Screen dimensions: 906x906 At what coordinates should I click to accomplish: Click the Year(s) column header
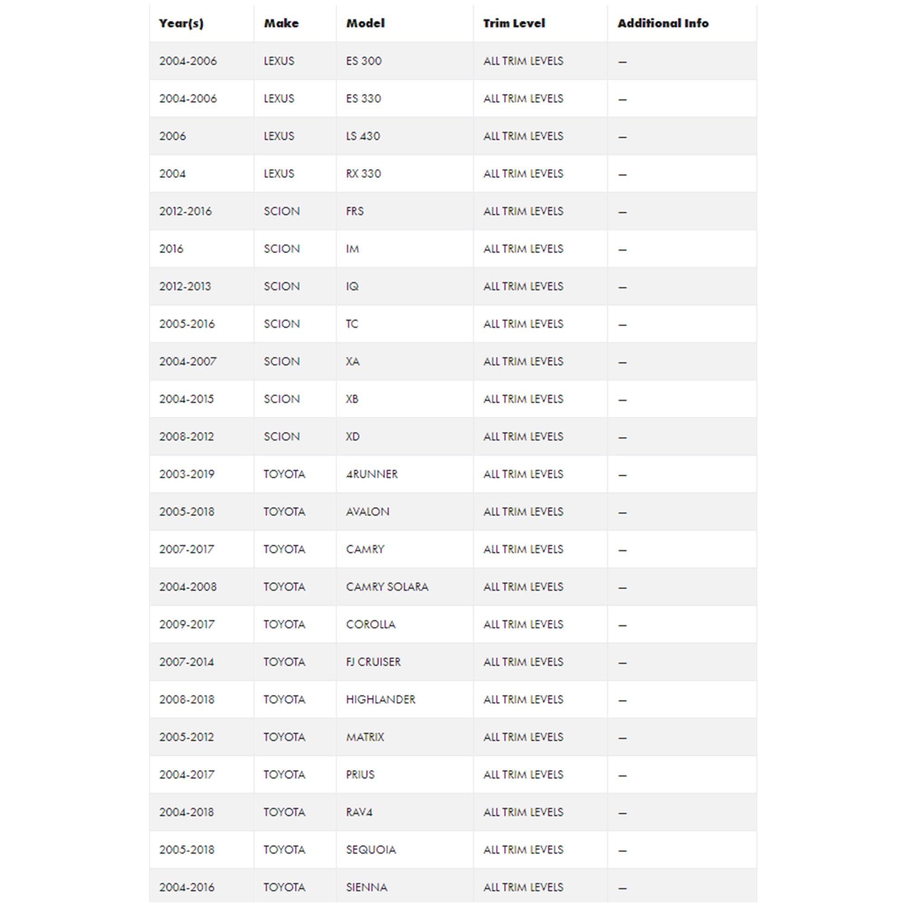pyautogui.click(x=181, y=24)
